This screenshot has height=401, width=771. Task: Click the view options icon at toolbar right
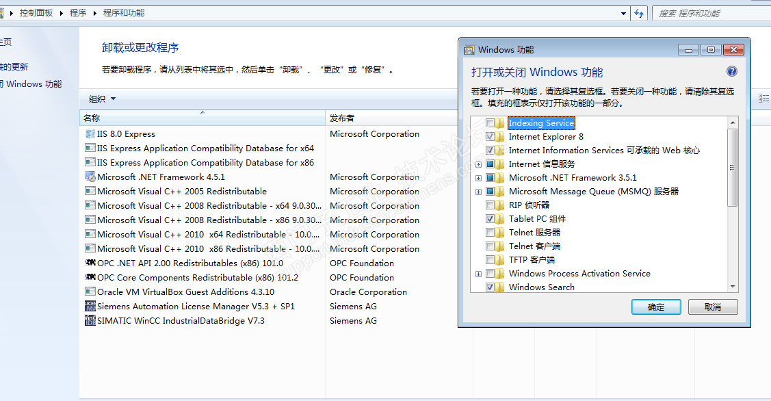(x=763, y=99)
